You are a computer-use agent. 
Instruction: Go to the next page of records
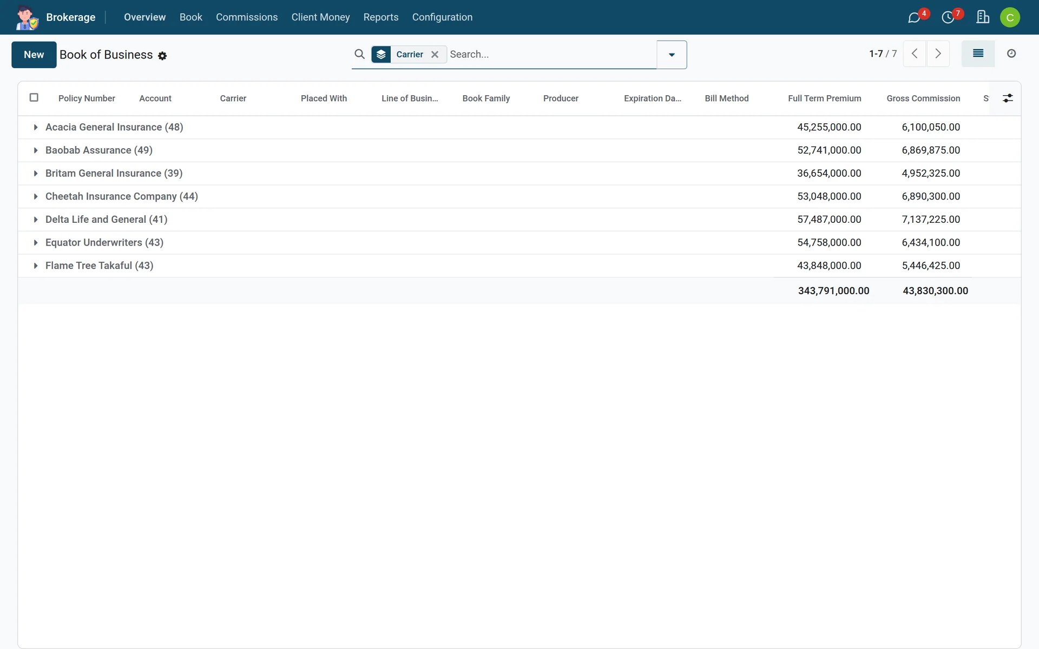[938, 54]
